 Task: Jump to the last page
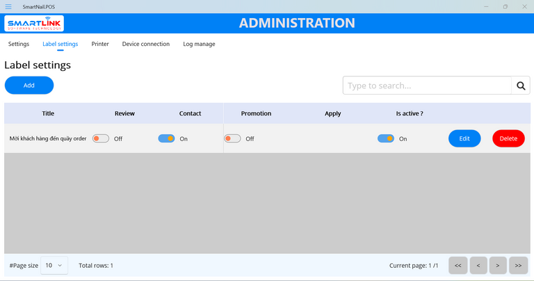(518, 265)
